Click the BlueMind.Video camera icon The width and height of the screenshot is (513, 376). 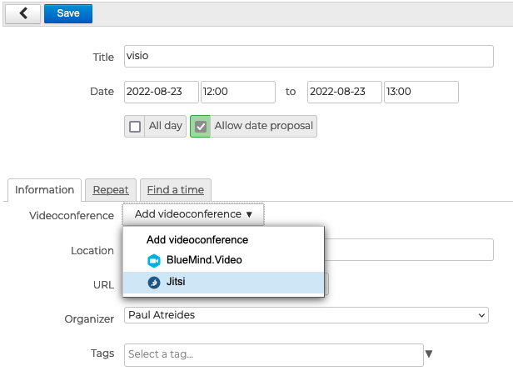(153, 260)
